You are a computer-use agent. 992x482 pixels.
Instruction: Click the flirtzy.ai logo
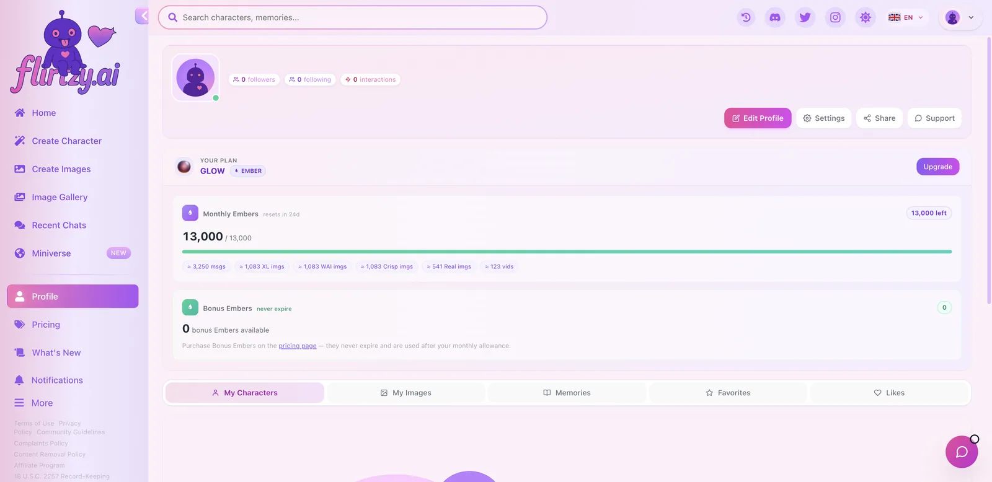pos(65,52)
